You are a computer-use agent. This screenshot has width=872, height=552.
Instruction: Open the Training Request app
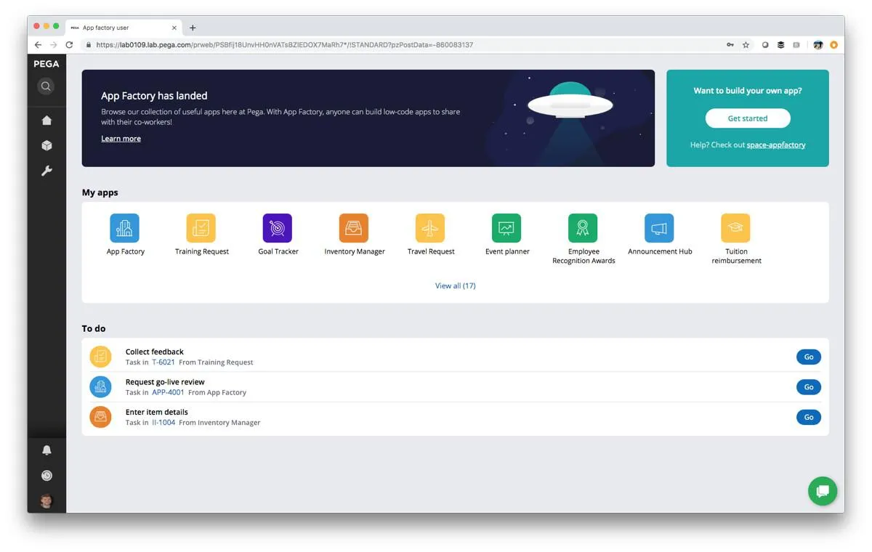point(201,227)
